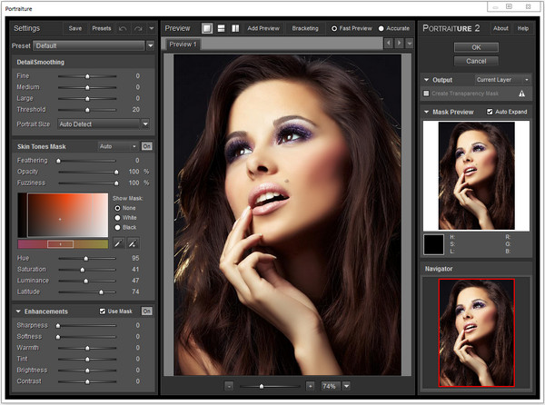Click the redo arrow in Settings
Image resolution: width=545 pixels, height=405 pixels.
pyautogui.click(x=137, y=28)
